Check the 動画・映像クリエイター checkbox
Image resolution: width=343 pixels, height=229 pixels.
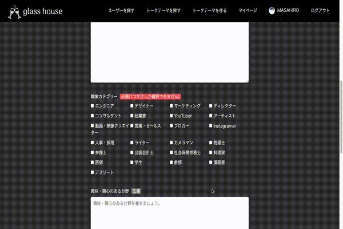tap(92, 126)
